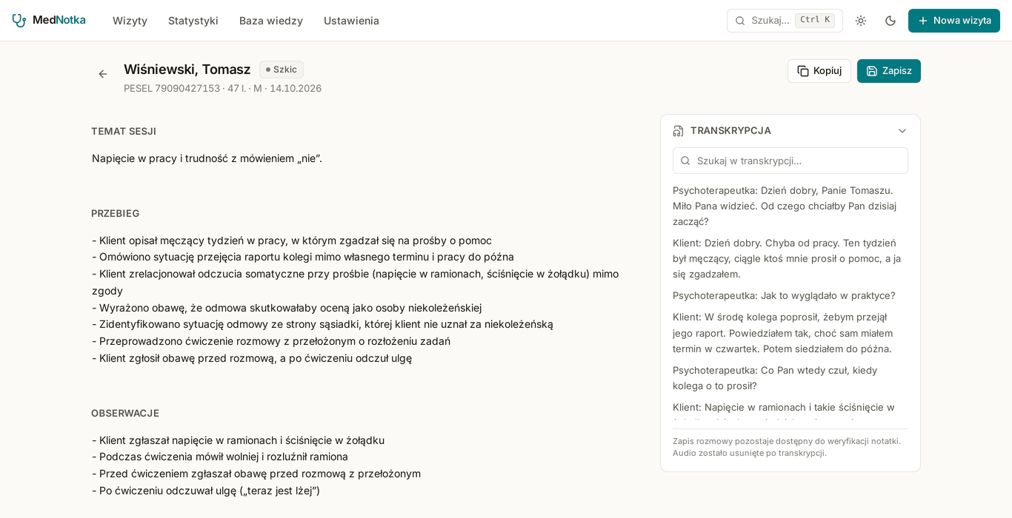Click line "Klient zgłosił obawę przed rozmową"
1012x518 pixels.
pyautogui.click(x=252, y=358)
